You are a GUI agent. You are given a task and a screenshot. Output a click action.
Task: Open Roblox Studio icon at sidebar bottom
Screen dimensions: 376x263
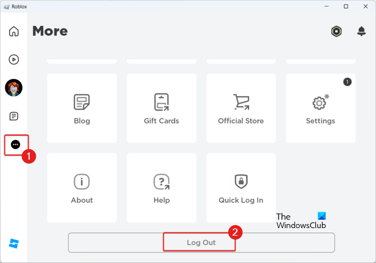click(x=13, y=243)
